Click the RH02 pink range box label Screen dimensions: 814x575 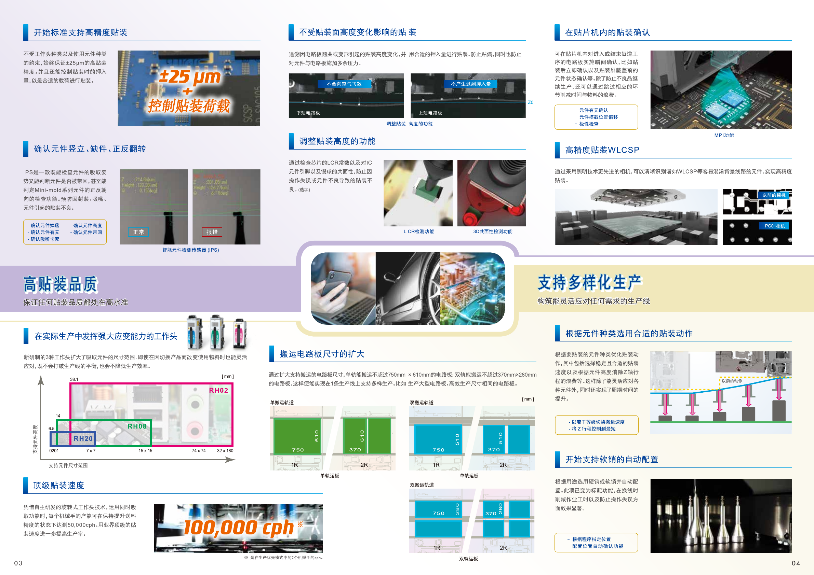[x=218, y=390]
